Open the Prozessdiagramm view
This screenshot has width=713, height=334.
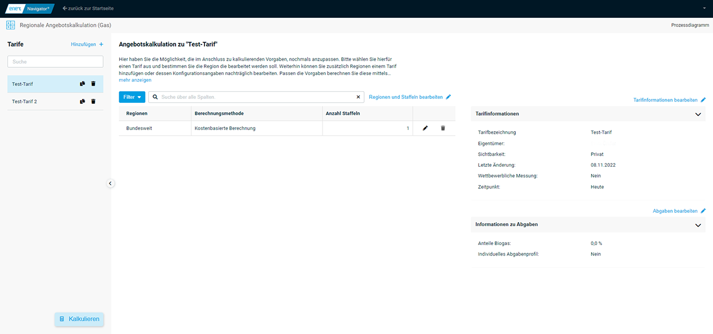tap(690, 26)
